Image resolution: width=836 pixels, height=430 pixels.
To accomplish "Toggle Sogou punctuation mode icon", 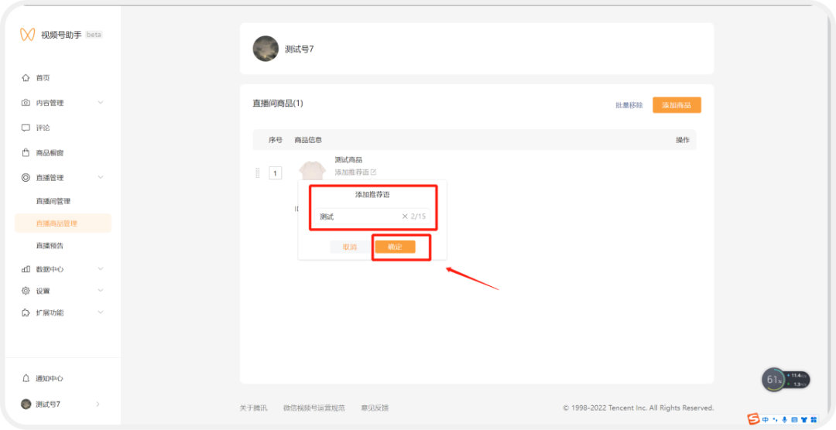I will [775, 419].
